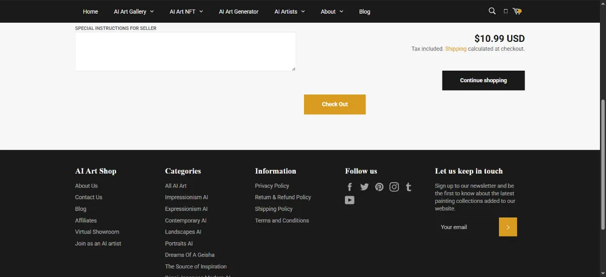The height and width of the screenshot is (277, 606).
Task: Open Shipping Policy footer link
Action: 274,209
